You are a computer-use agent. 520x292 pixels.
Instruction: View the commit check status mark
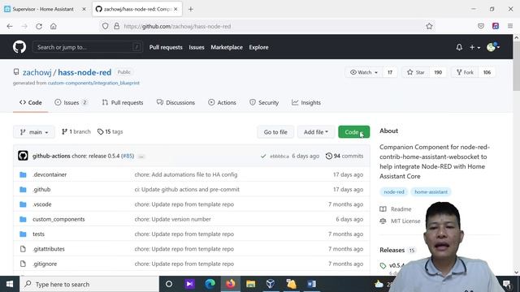point(263,156)
